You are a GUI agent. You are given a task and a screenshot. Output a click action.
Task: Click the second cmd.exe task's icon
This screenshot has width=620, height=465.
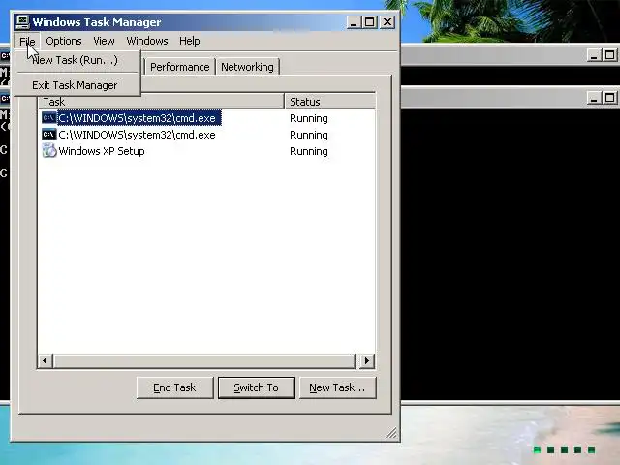click(x=49, y=135)
